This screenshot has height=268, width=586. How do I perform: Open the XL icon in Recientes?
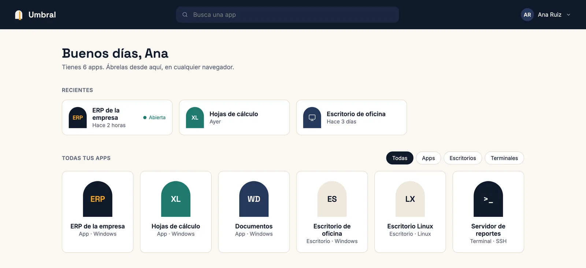tap(195, 117)
